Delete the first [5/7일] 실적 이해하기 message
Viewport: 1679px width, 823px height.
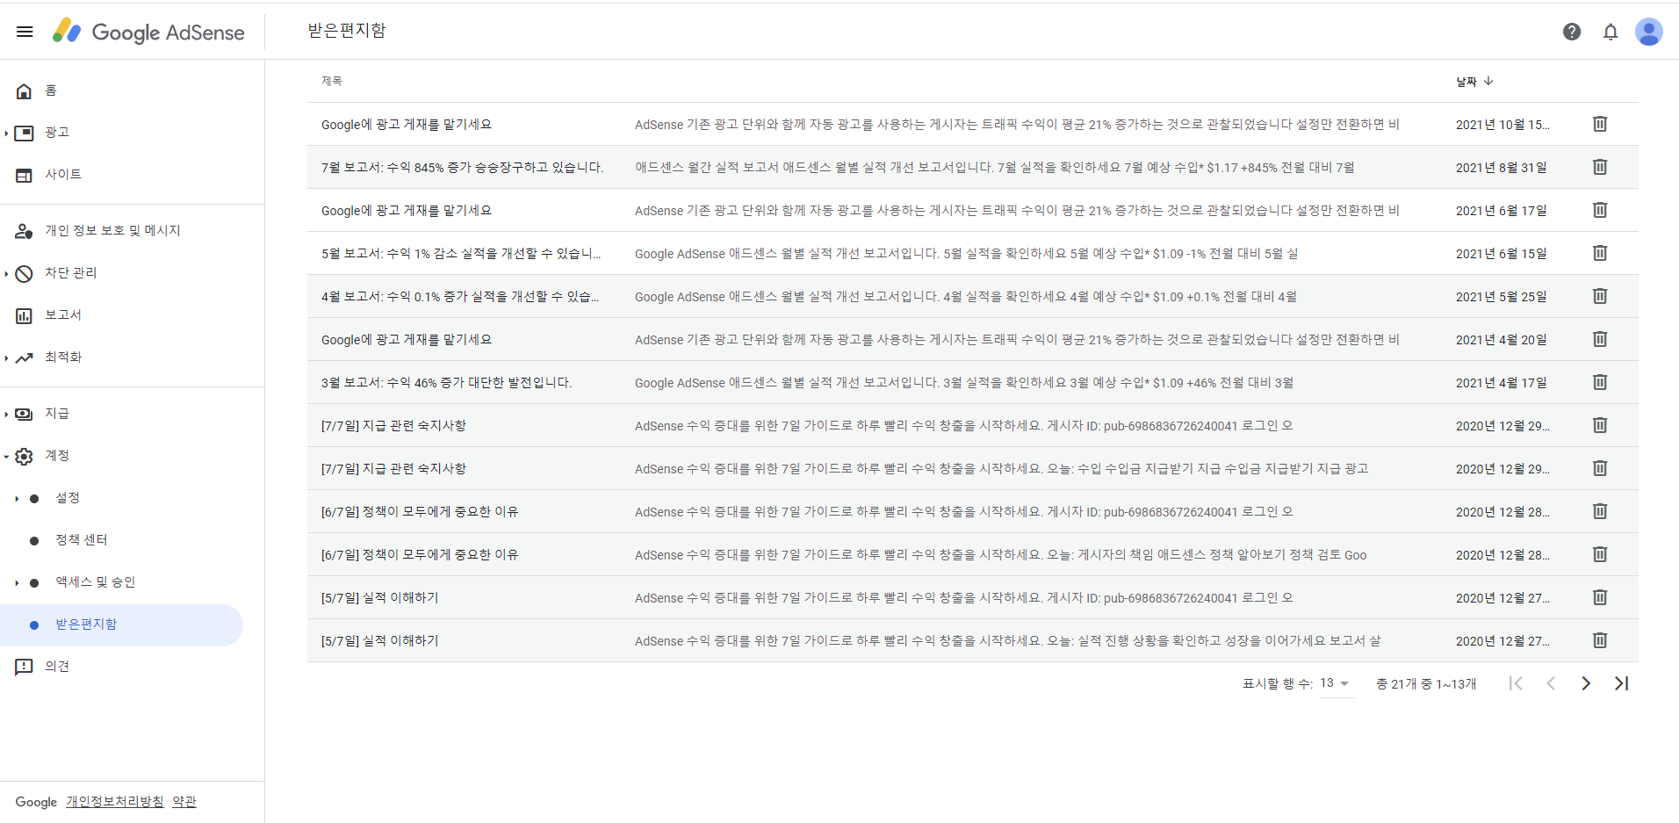pyautogui.click(x=1600, y=597)
